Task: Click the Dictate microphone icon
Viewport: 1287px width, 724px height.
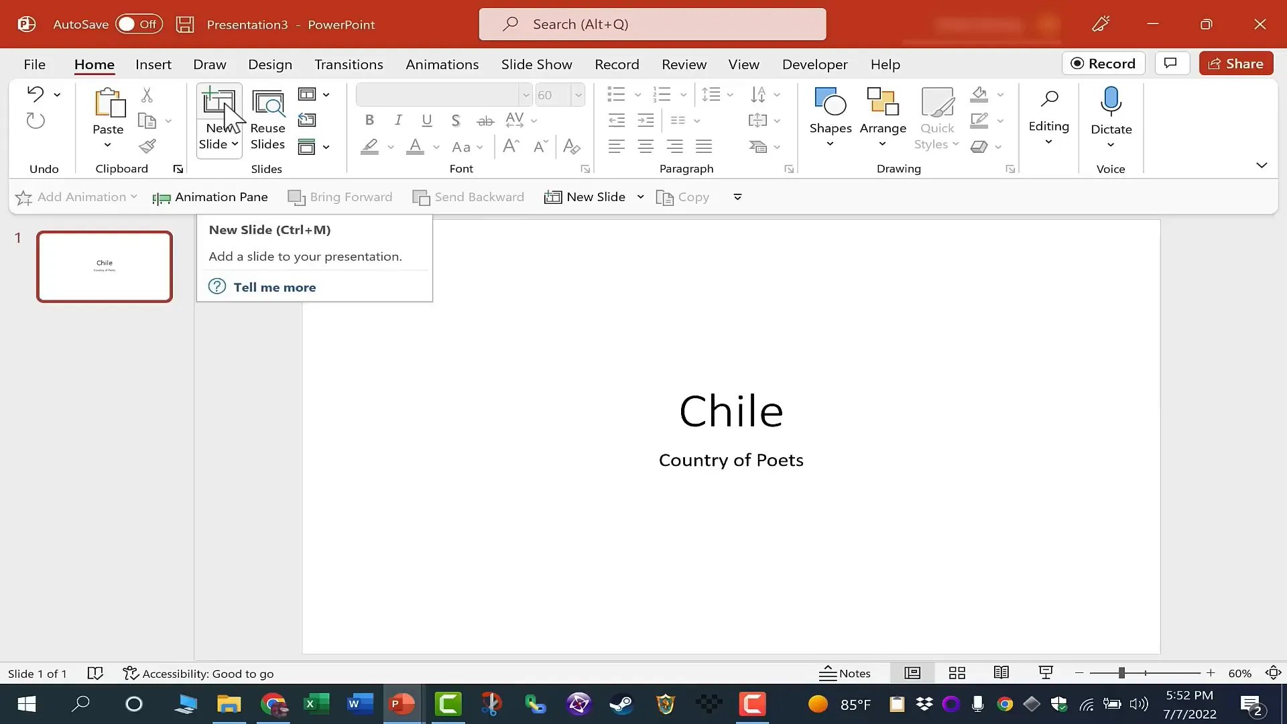Action: point(1111,101)
